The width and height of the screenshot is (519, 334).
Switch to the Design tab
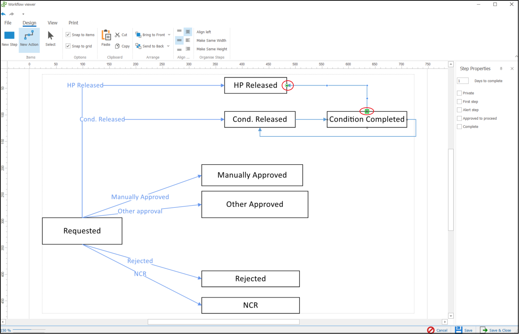(x=29, y=23)
